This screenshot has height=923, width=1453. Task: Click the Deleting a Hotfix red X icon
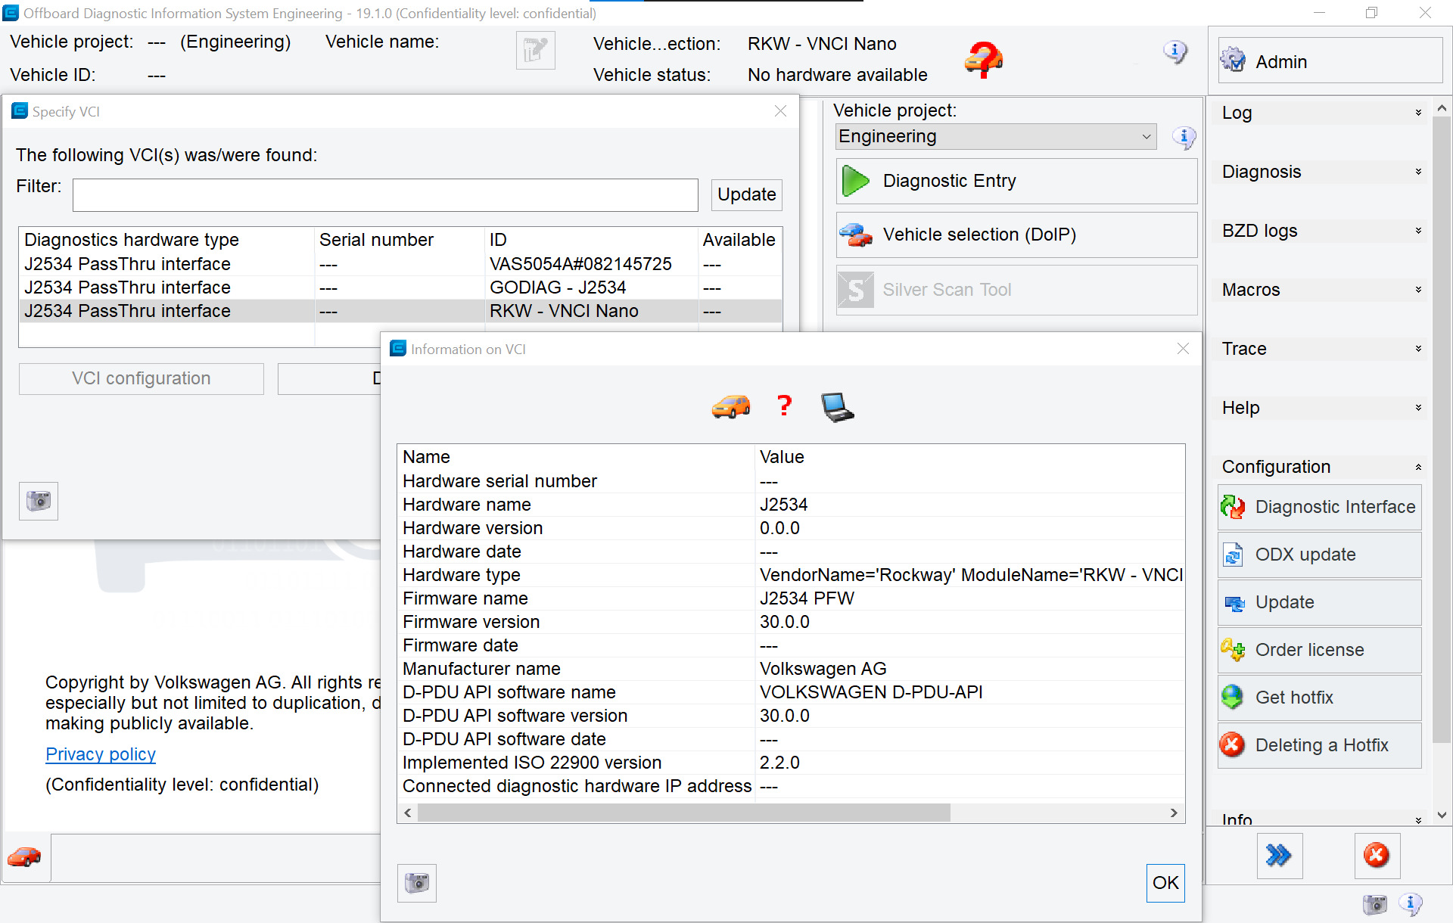1233,744
